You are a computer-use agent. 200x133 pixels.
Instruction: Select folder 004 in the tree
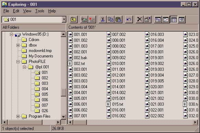coord(41,89)
